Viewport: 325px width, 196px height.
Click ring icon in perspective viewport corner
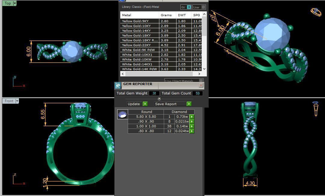tap(316, 12)
